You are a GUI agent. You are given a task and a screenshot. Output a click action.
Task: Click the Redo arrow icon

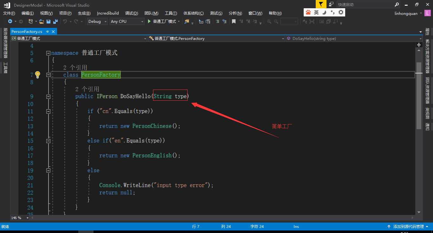pyautogui.click(x=76, y=21)
